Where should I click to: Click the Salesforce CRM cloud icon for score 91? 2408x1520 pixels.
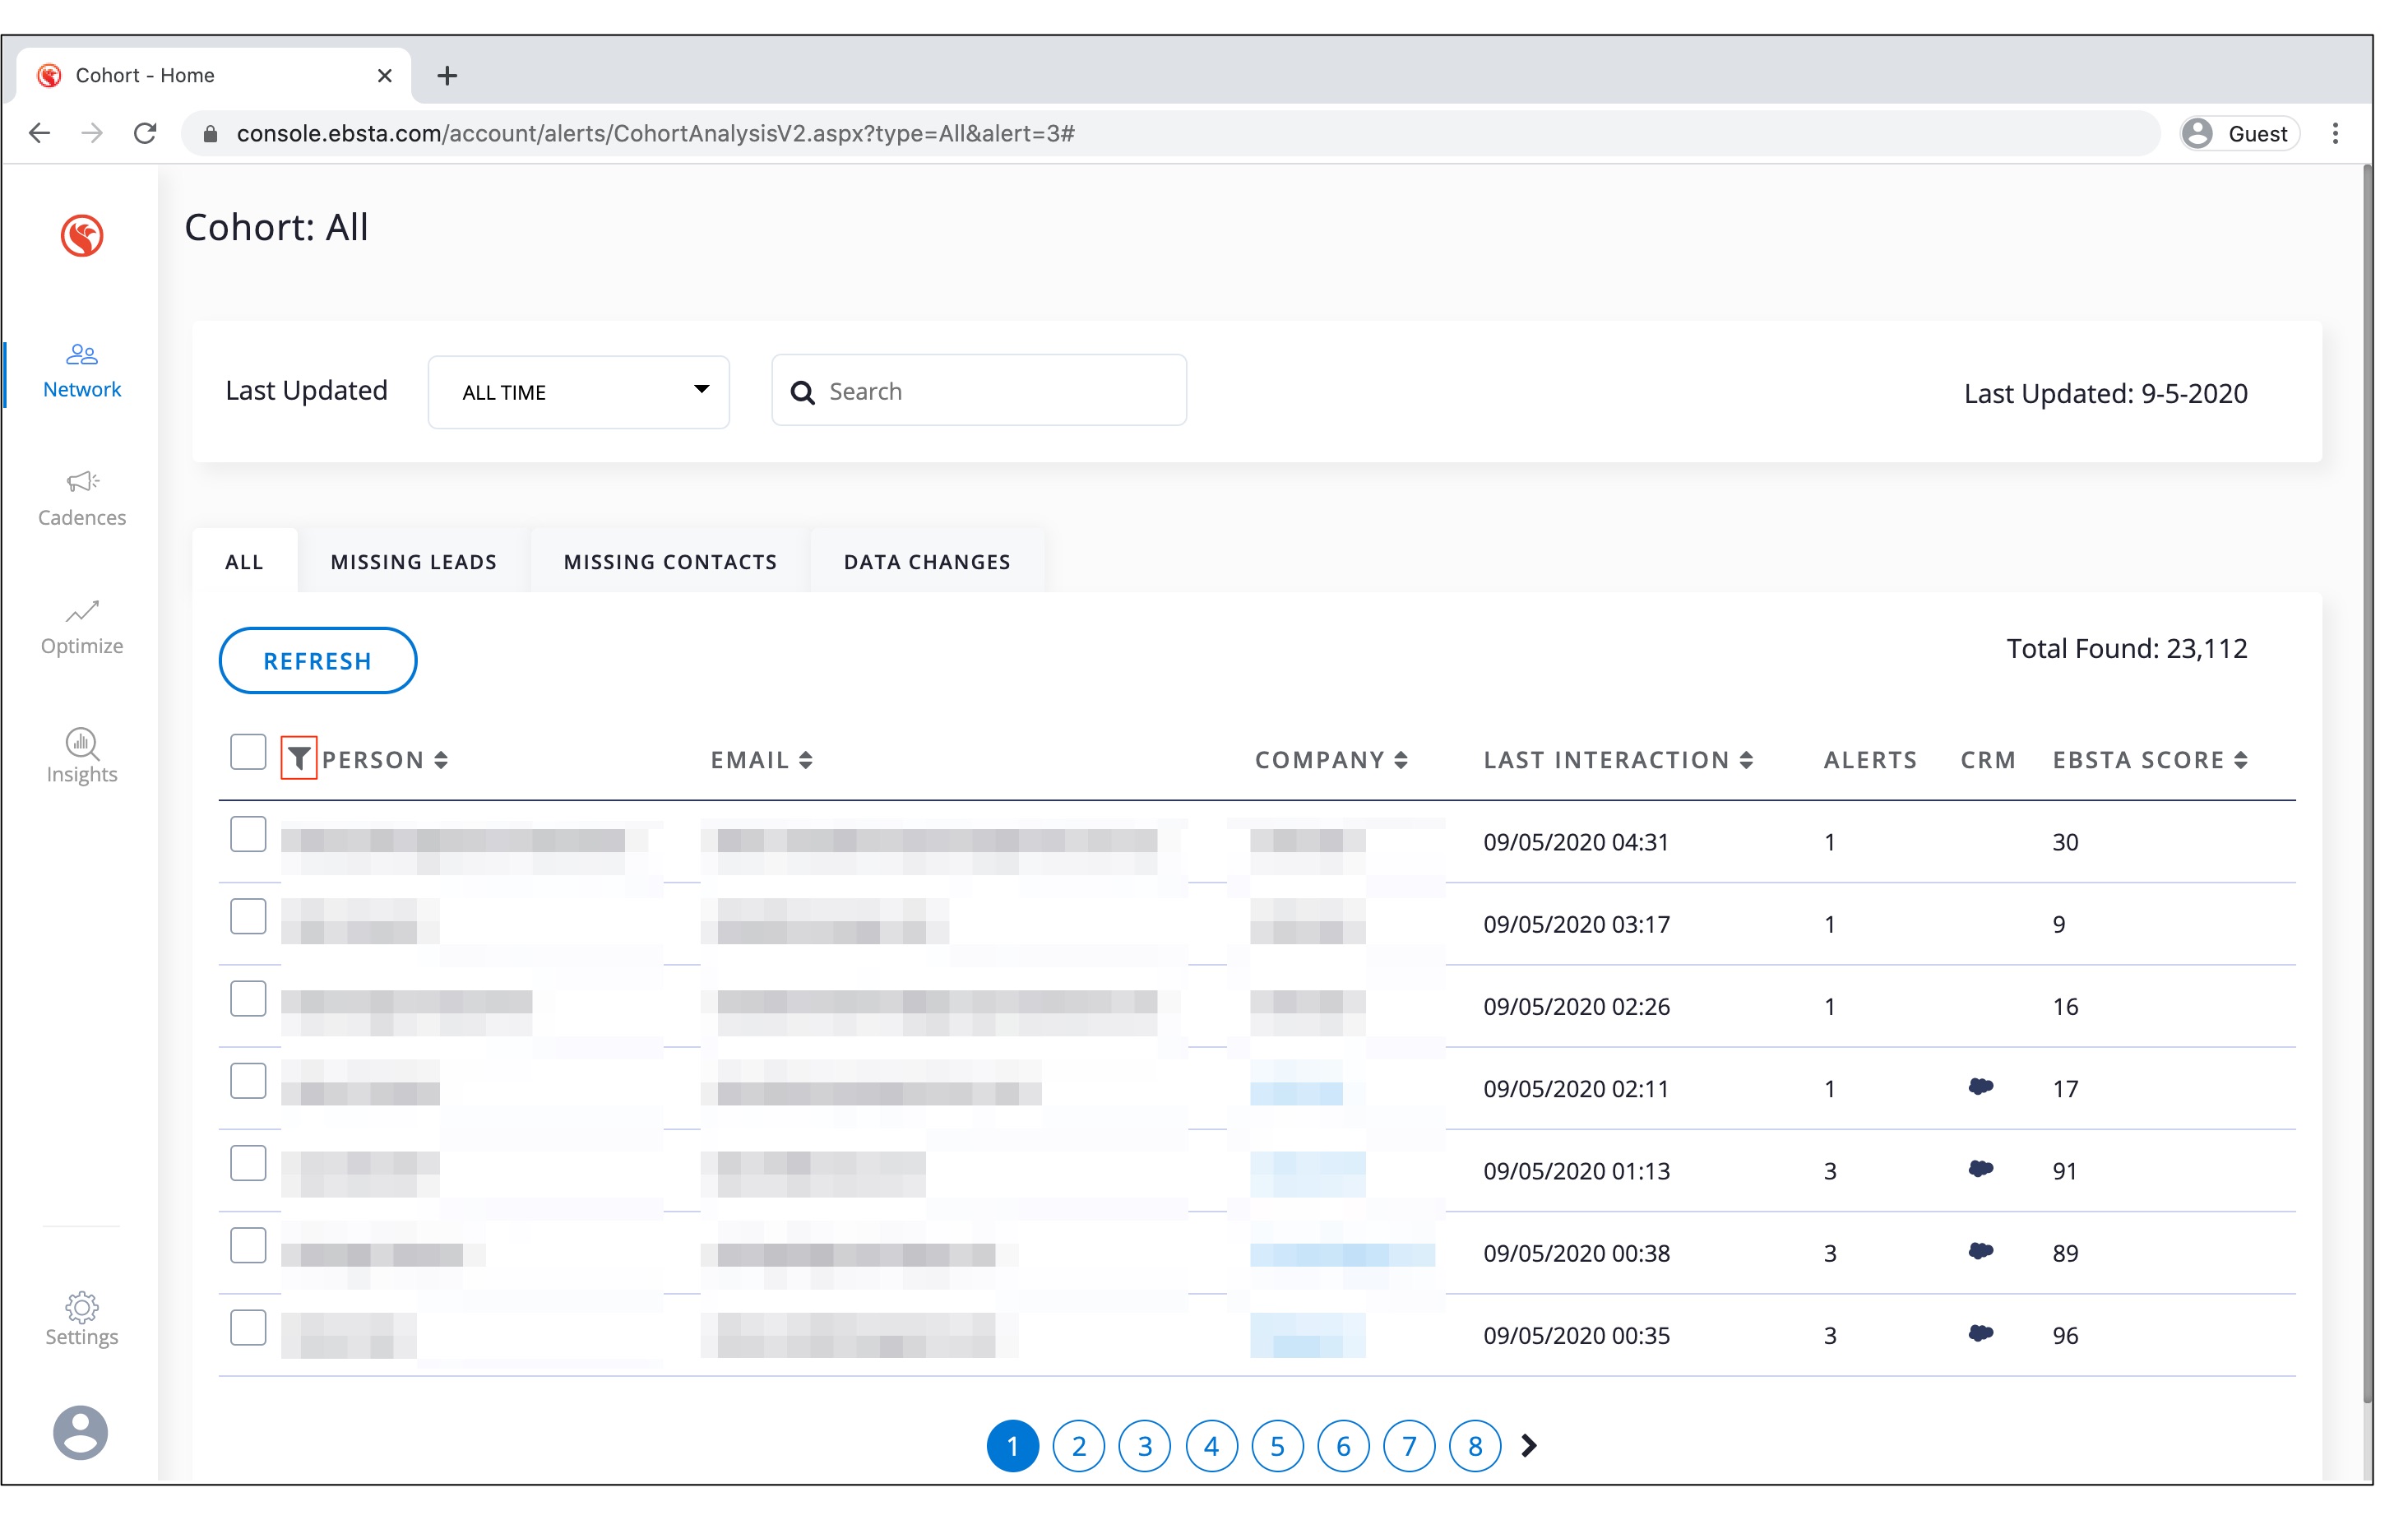point(1980,1168)
